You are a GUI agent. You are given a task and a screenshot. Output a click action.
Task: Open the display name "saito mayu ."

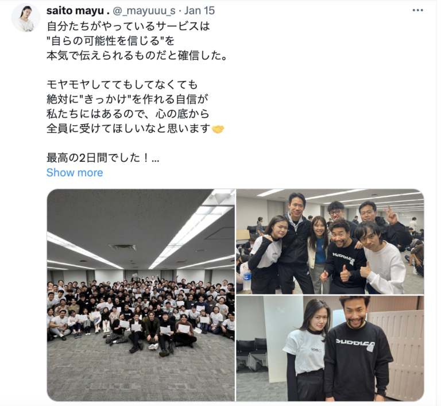click(x=78, y=11)
